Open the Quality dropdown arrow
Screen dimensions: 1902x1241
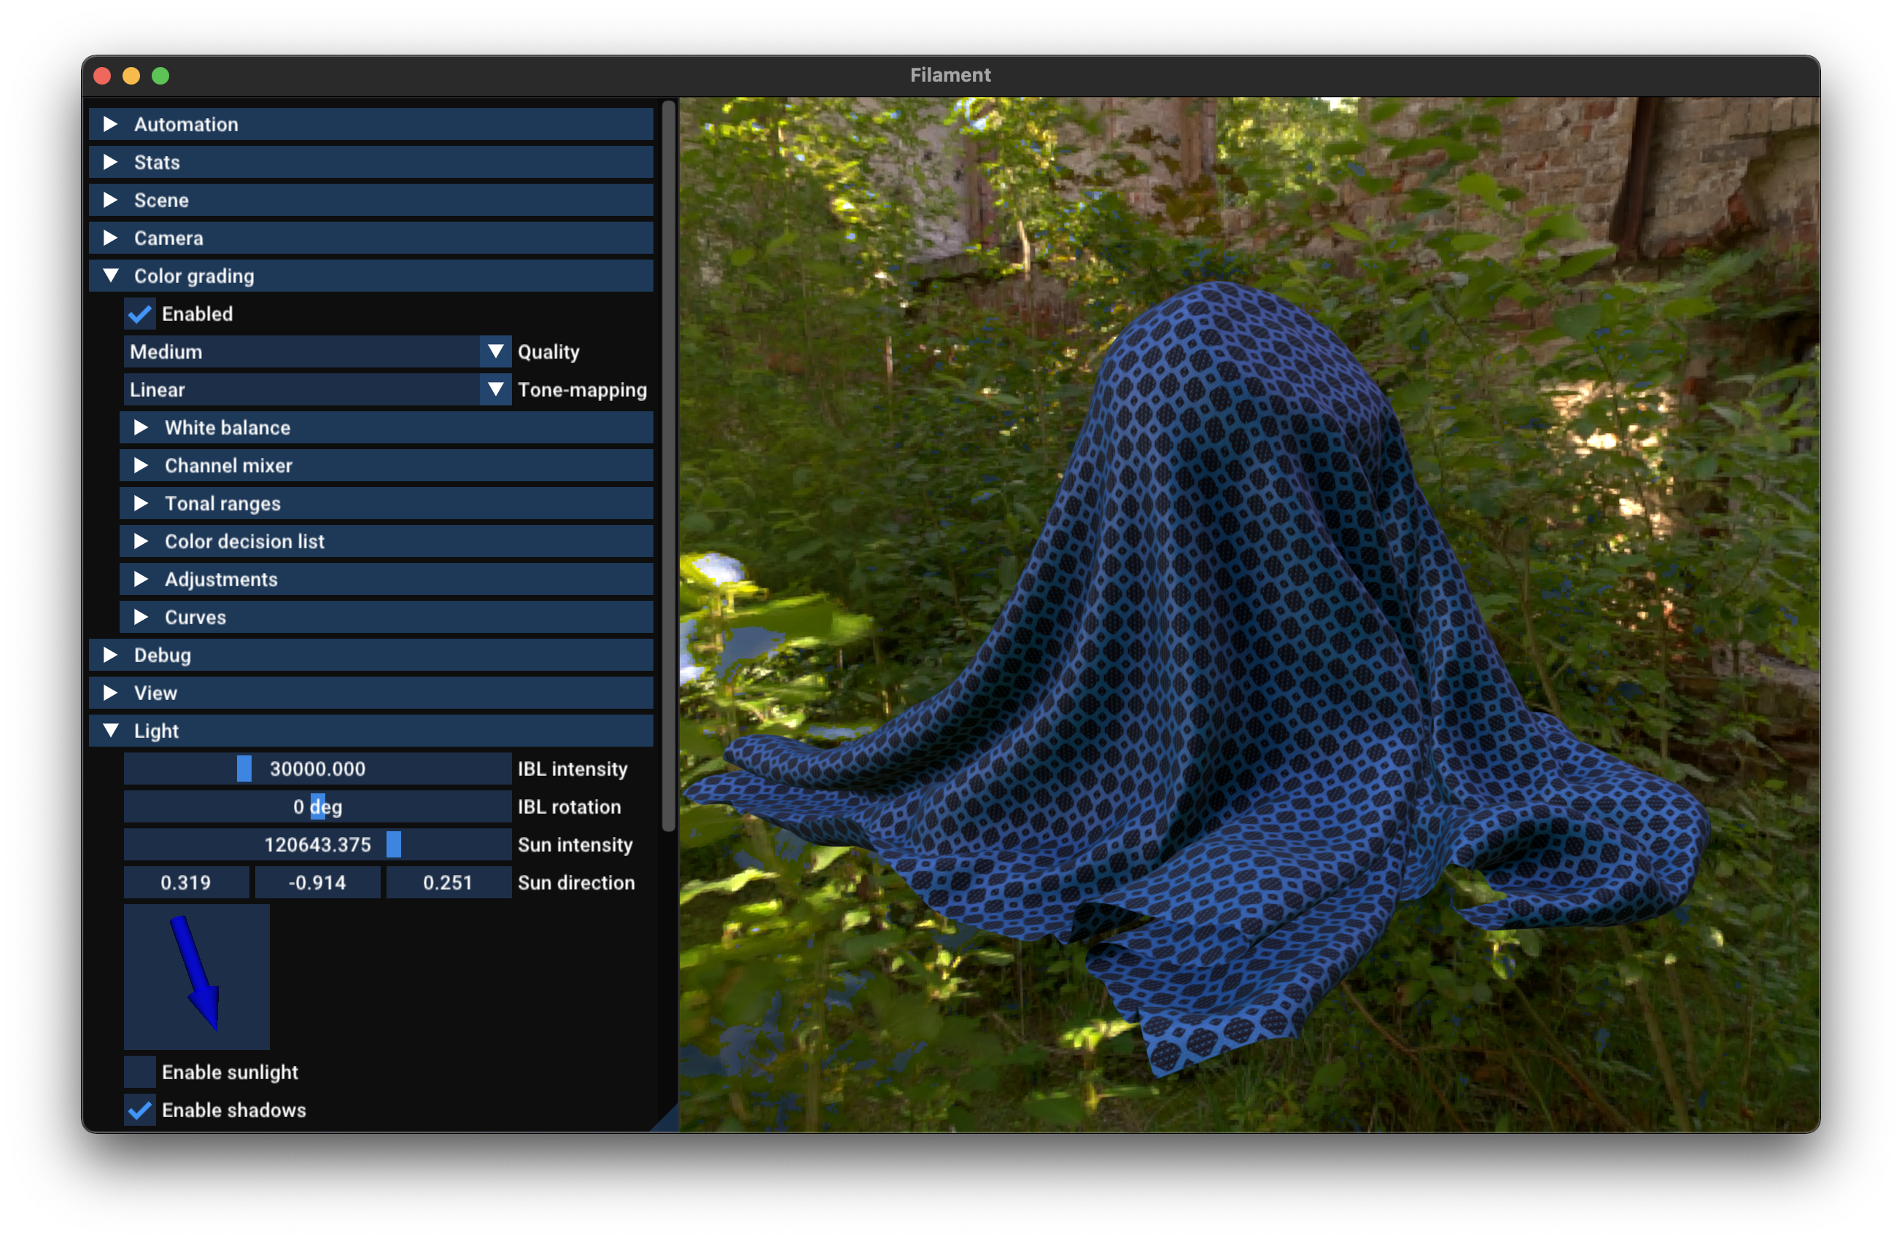495,351
